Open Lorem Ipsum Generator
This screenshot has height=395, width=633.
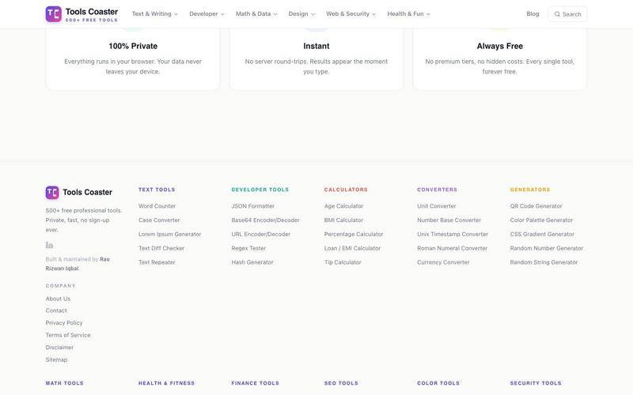pyautogui.click(x=169, y=234)
